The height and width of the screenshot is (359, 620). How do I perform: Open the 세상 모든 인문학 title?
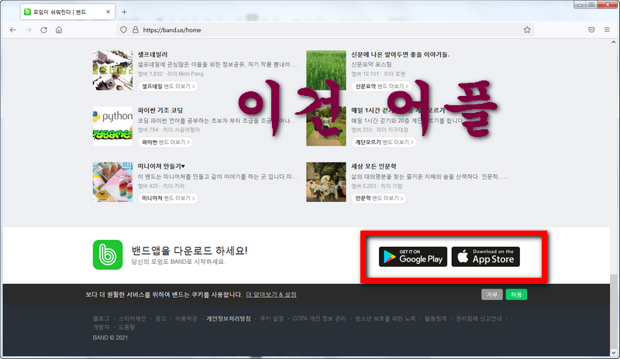(x=374, y=166)
